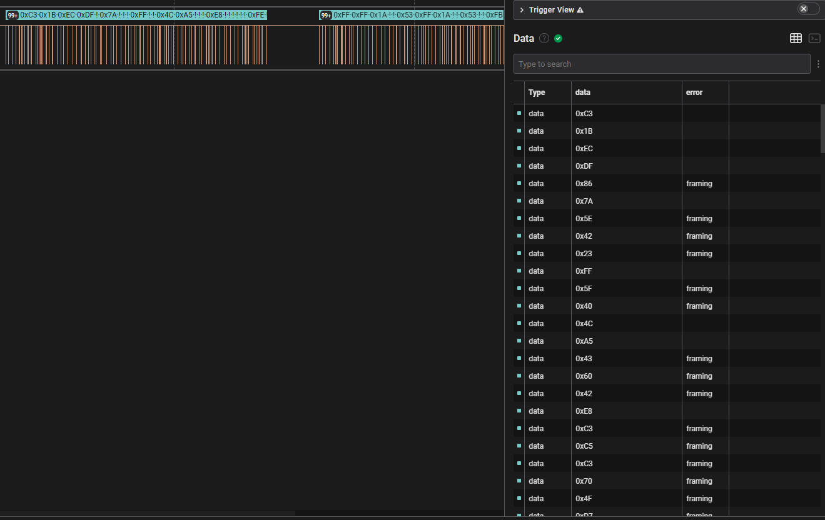Screen dimensions: 825x520
Task: Click the row marker square for 0x4F
Action: (519, 498)
